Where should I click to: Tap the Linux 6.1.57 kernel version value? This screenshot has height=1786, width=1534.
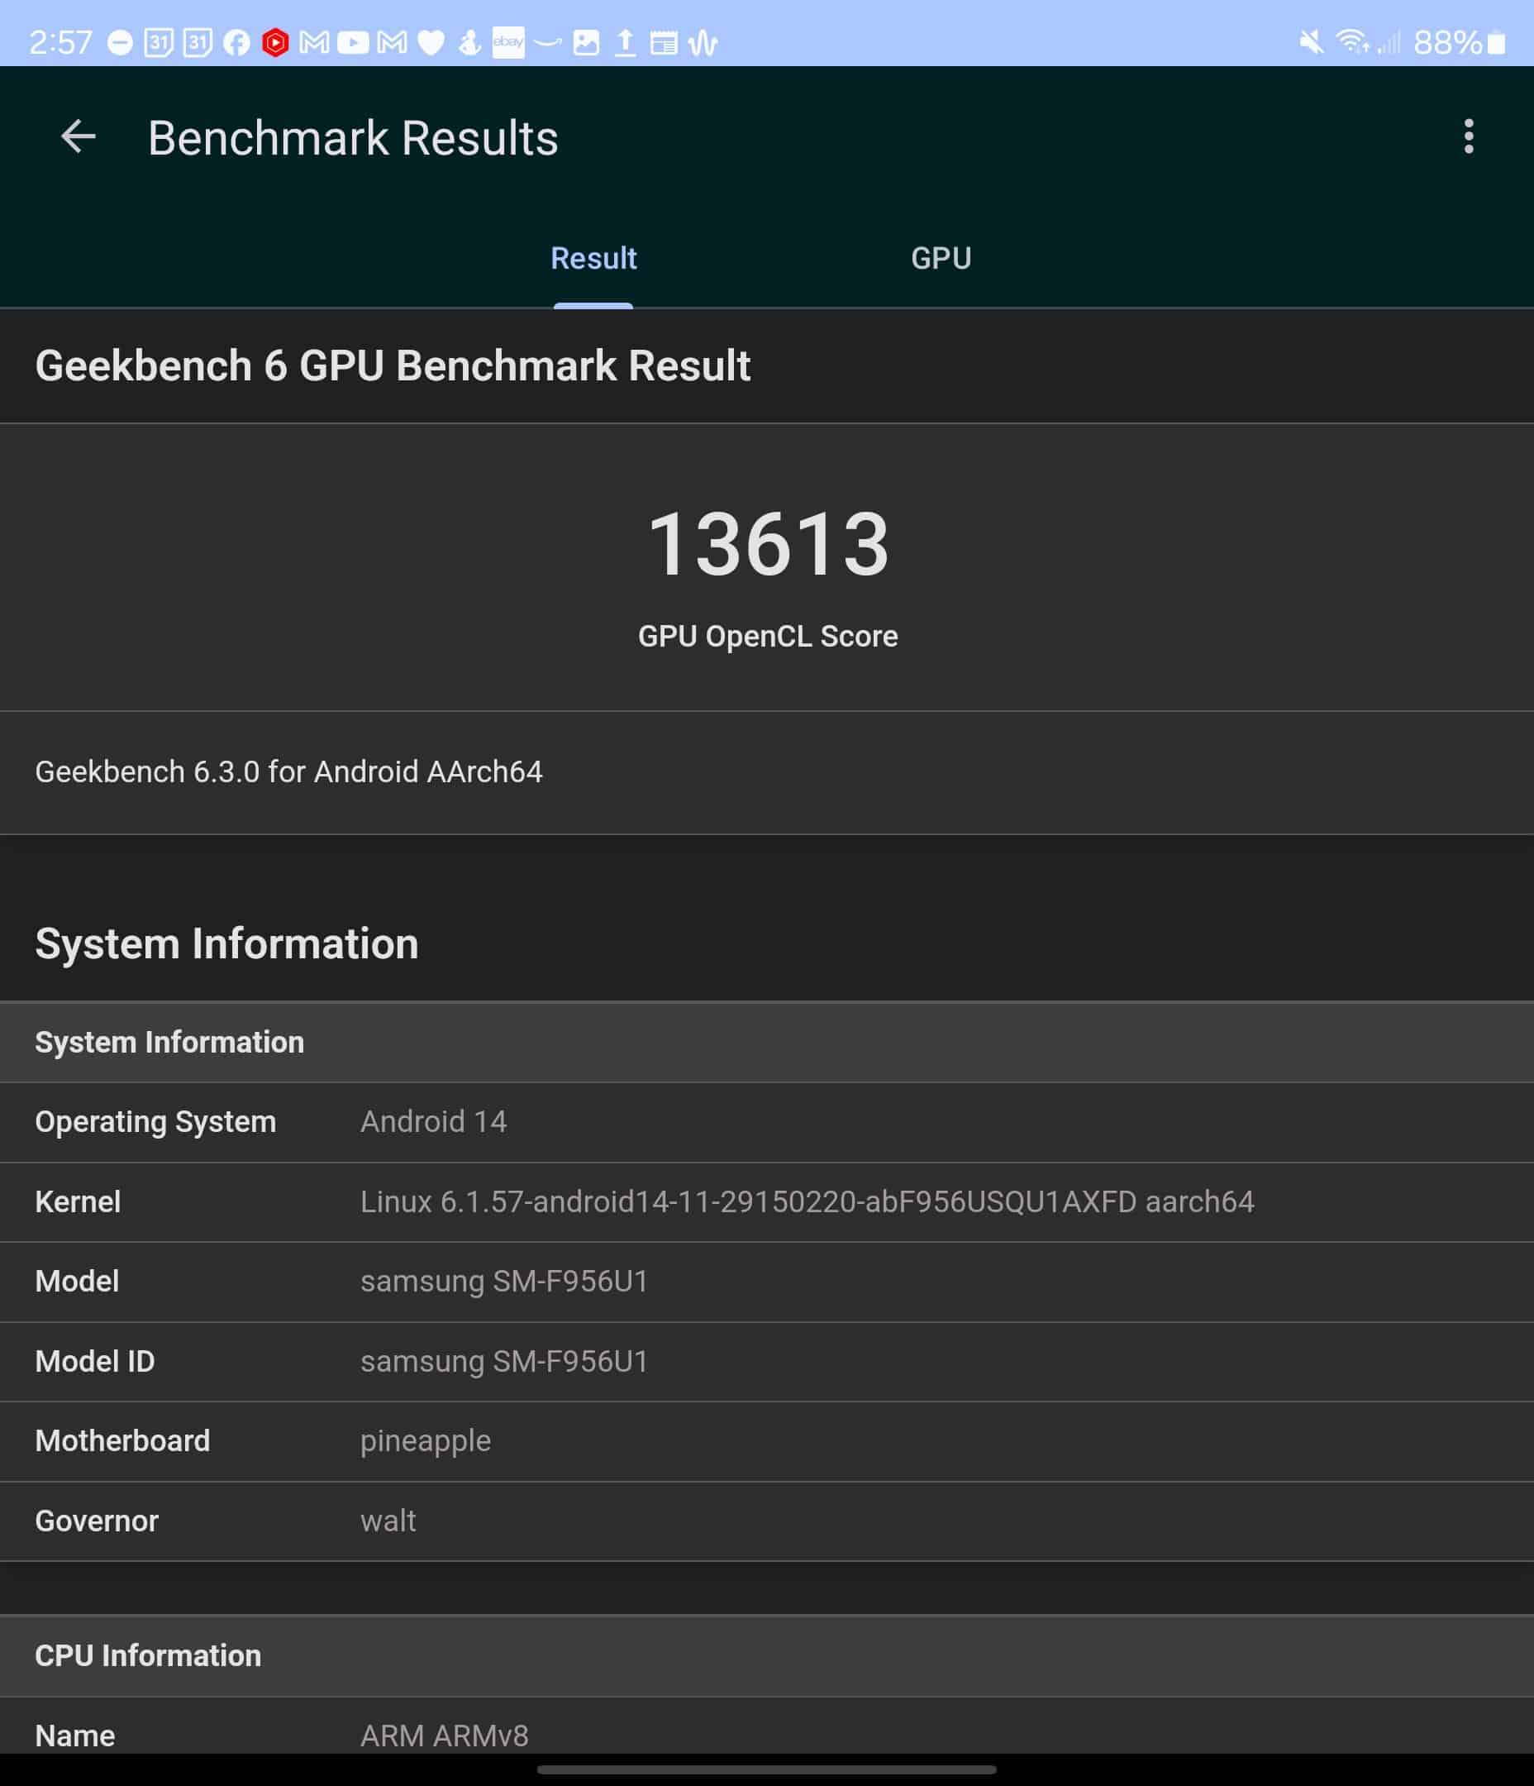pyautogui.click(x=807, y=1201)
